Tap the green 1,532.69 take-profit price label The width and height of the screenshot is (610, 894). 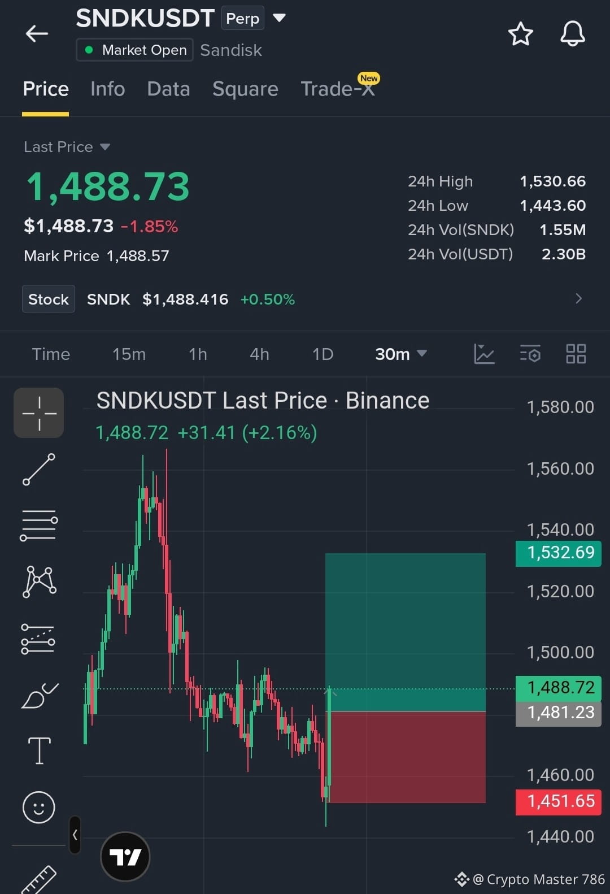pos(559,553)
